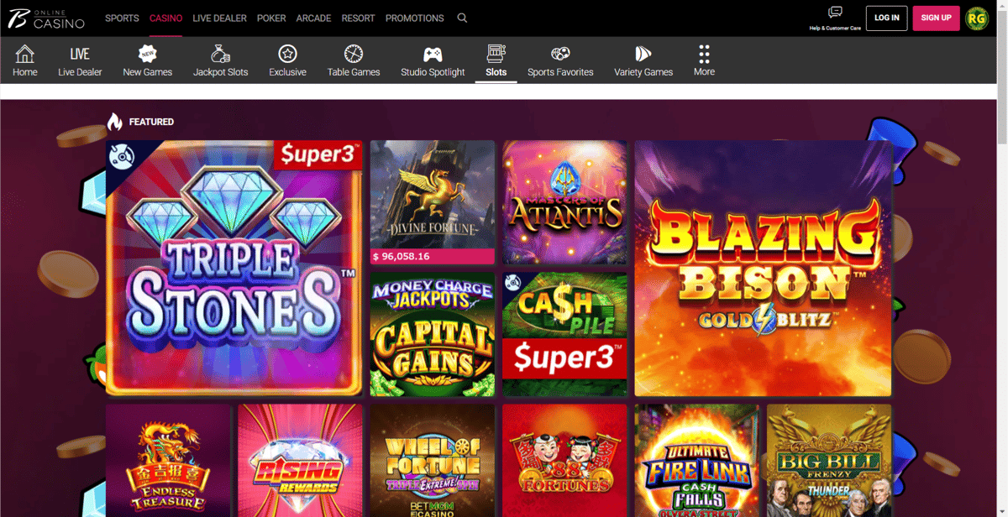Open Money Charge Jackpots Capital Gains
The height and width of the screenshot is (517, 1008).
click(x=433, y=334)
